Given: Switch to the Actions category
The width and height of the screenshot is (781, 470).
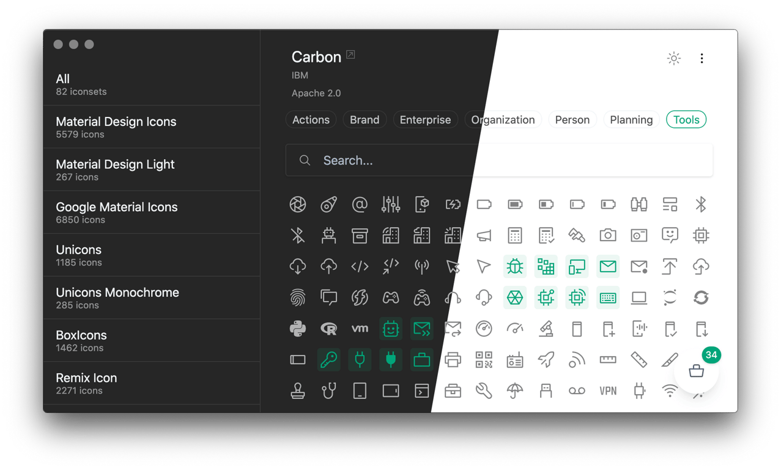Looking at the screenshot, I should coord(311,119).
